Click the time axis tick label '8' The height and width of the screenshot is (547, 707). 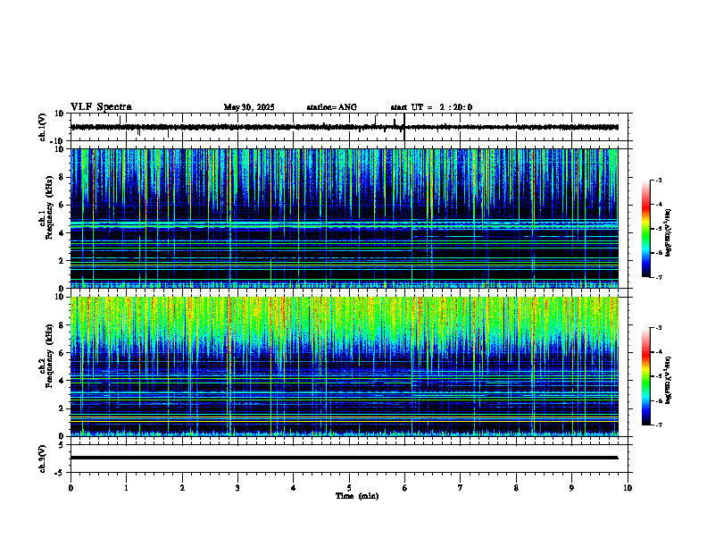(x=516, y=488)
